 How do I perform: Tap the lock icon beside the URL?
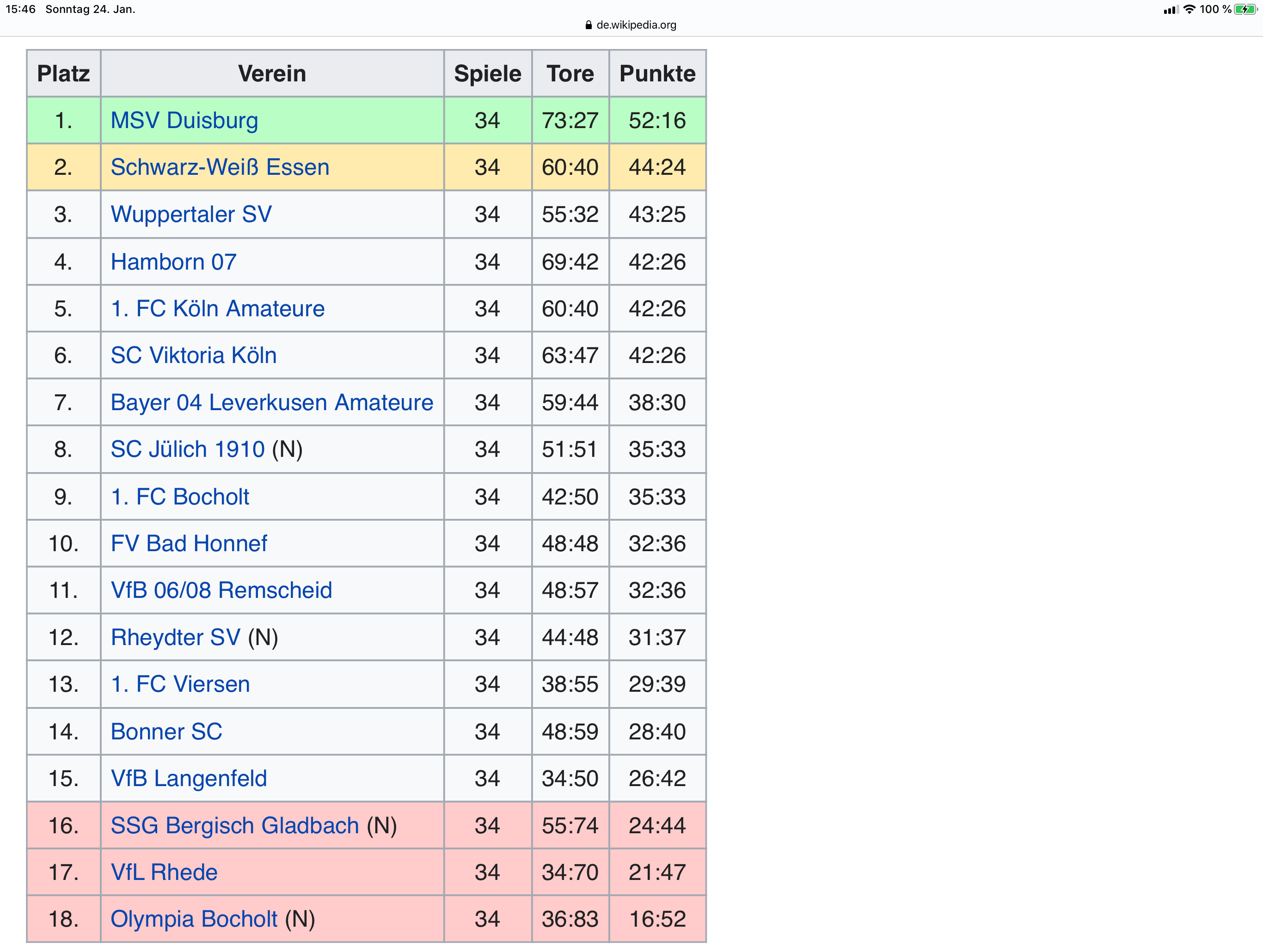(589, 25)
